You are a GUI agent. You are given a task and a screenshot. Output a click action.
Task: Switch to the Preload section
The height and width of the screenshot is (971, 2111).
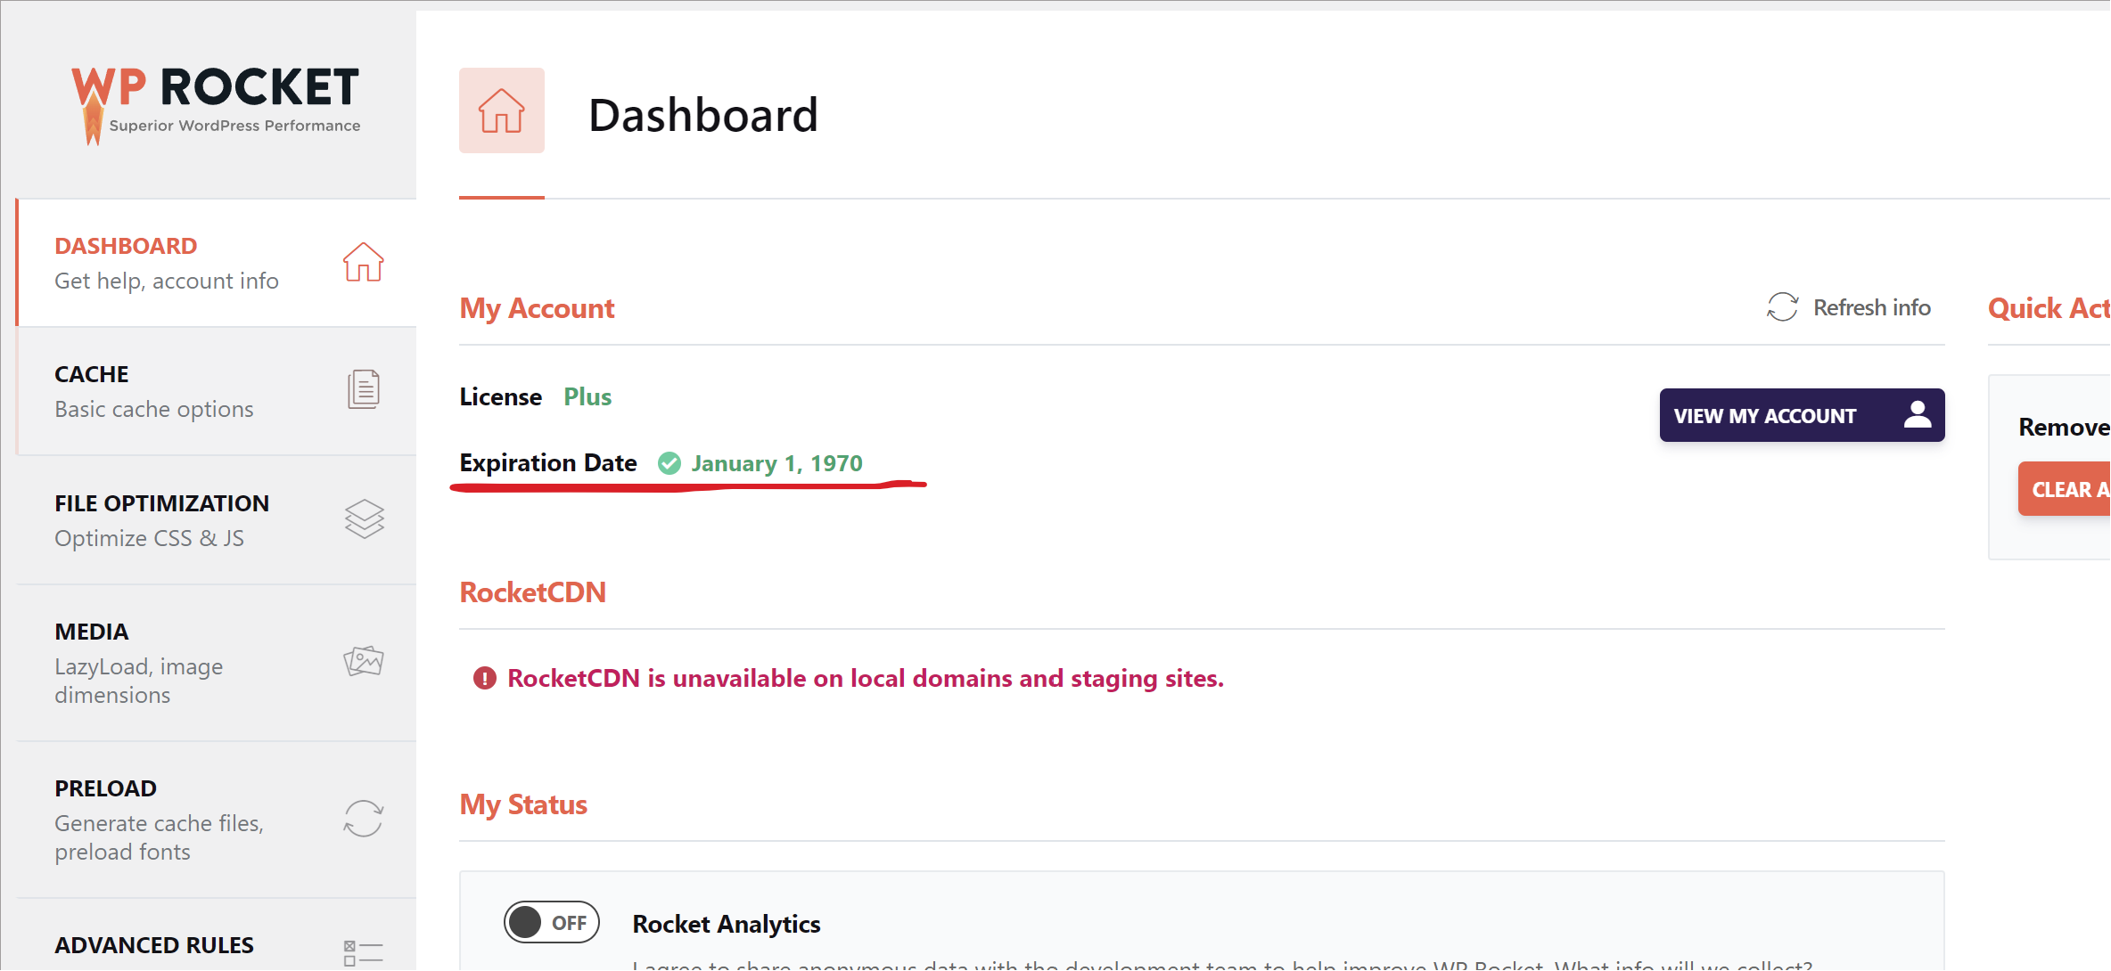click(217, 820)
